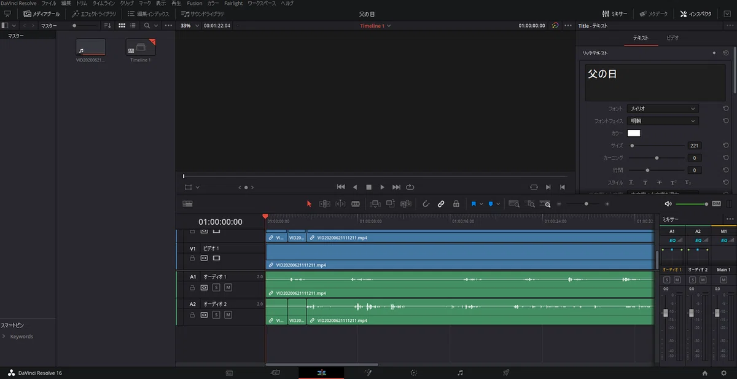Screen dimensions: 737x379
Task: Open the Timeline 1 name dropdown
Action: pos(375,26)
